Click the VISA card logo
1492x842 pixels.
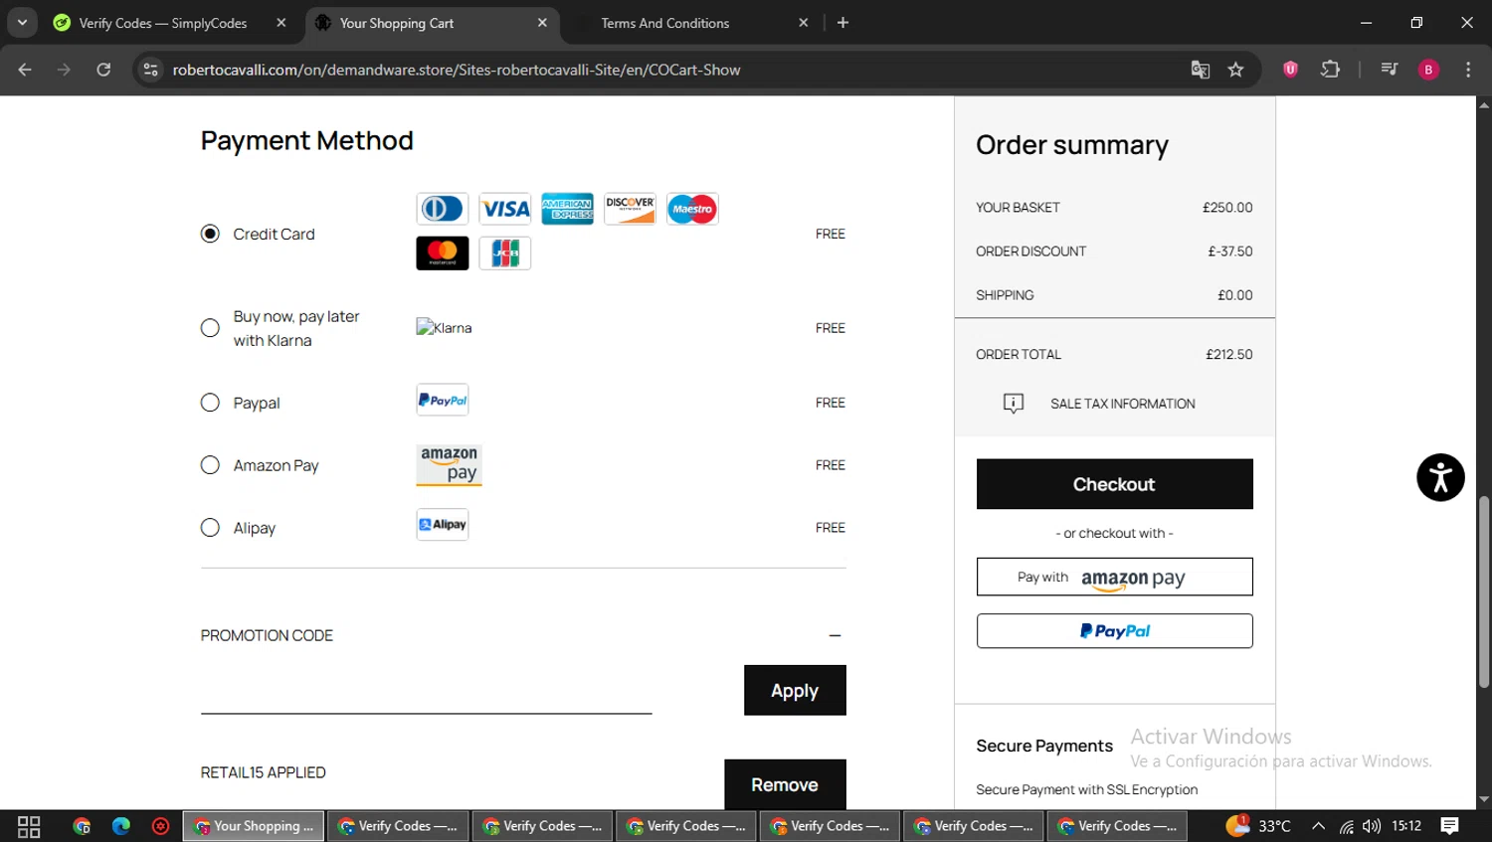pos(505,209)
